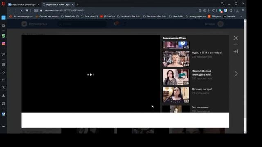Open the Система дистанци bookmark
Viewport: 262px width, 147px height.
[x=47, y=16]
